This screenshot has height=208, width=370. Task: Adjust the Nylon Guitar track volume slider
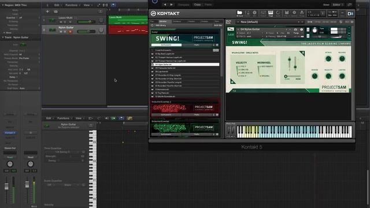[86, 31]
